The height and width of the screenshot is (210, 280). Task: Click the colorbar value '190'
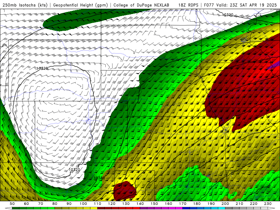coord(211,204)
